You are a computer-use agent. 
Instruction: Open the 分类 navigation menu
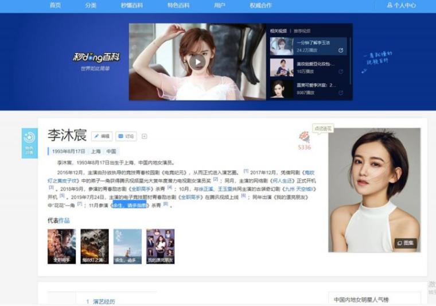[x=91, y=5]
